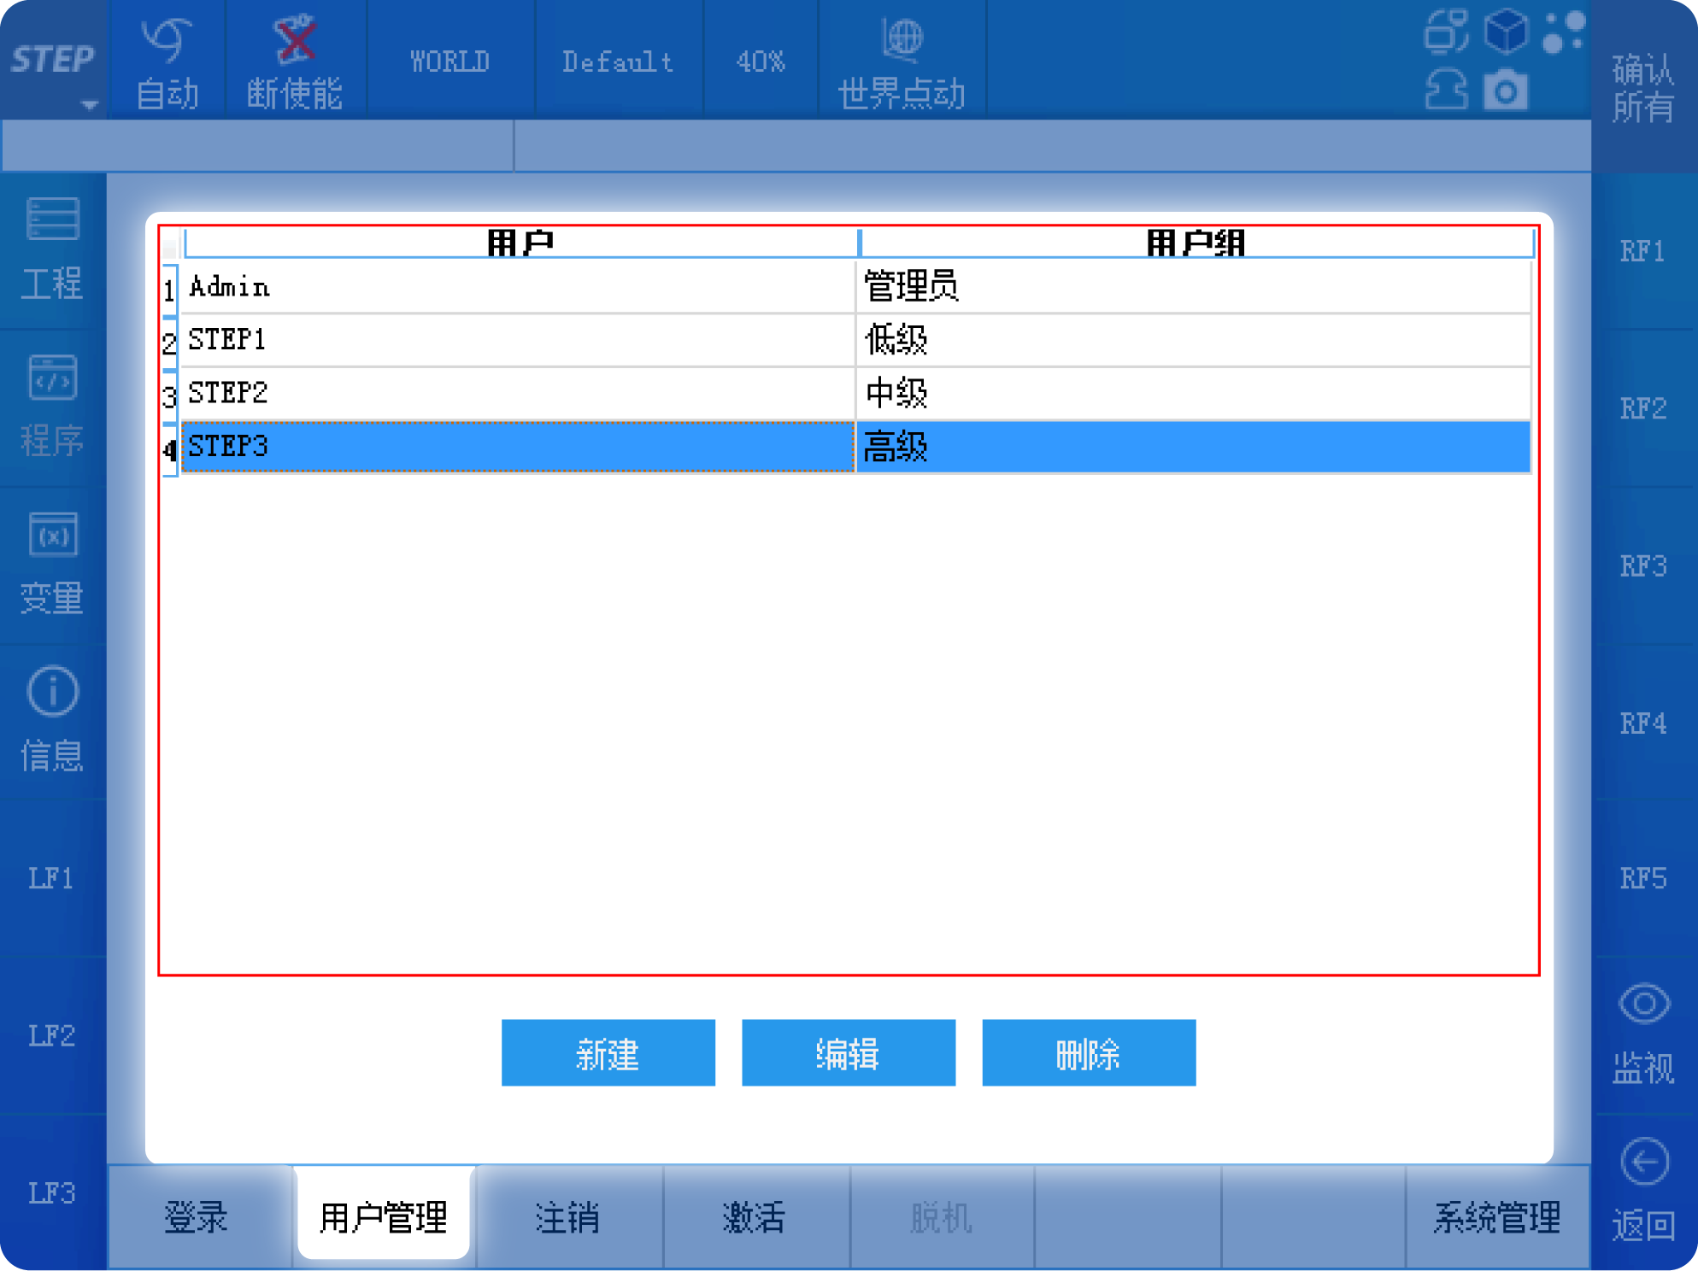
Task: Switch to the 登录 tab
Action: click(x=200, y=1216)
